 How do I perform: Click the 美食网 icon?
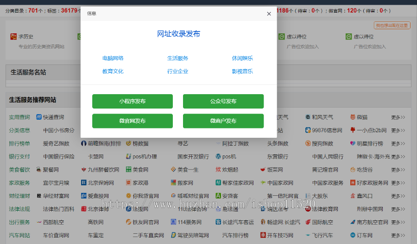point(128,169)
